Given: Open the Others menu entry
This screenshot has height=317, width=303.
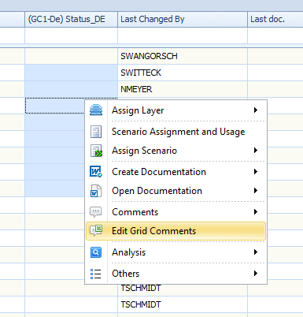Looking at the screenshot, I should [176, 274].
